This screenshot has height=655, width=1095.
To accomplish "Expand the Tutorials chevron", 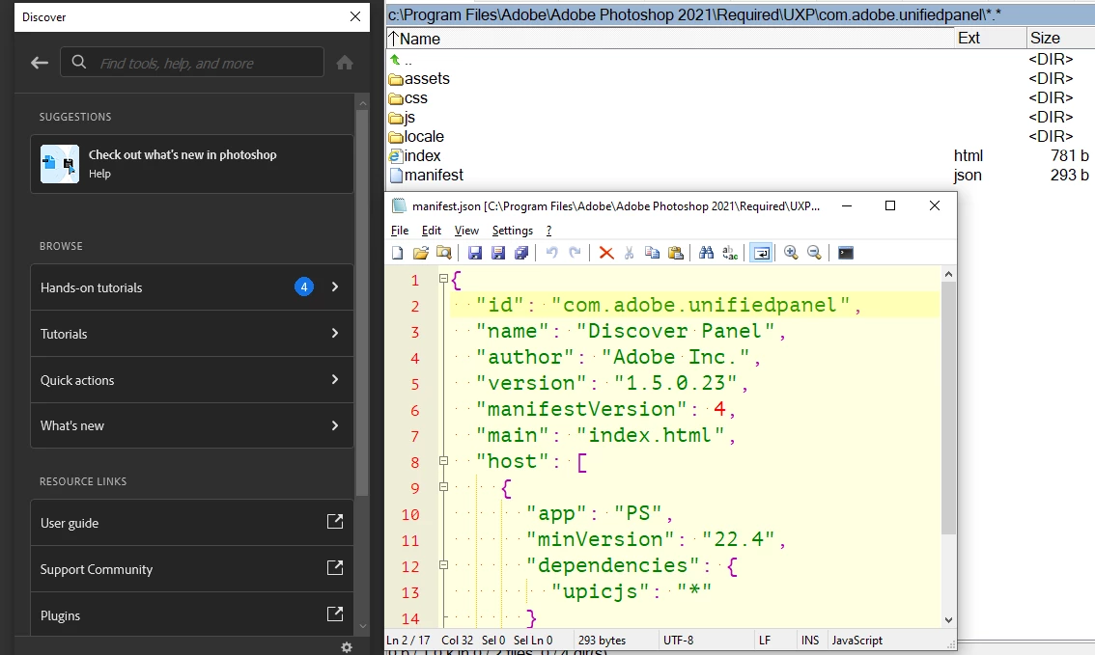I will coord(335,334).
